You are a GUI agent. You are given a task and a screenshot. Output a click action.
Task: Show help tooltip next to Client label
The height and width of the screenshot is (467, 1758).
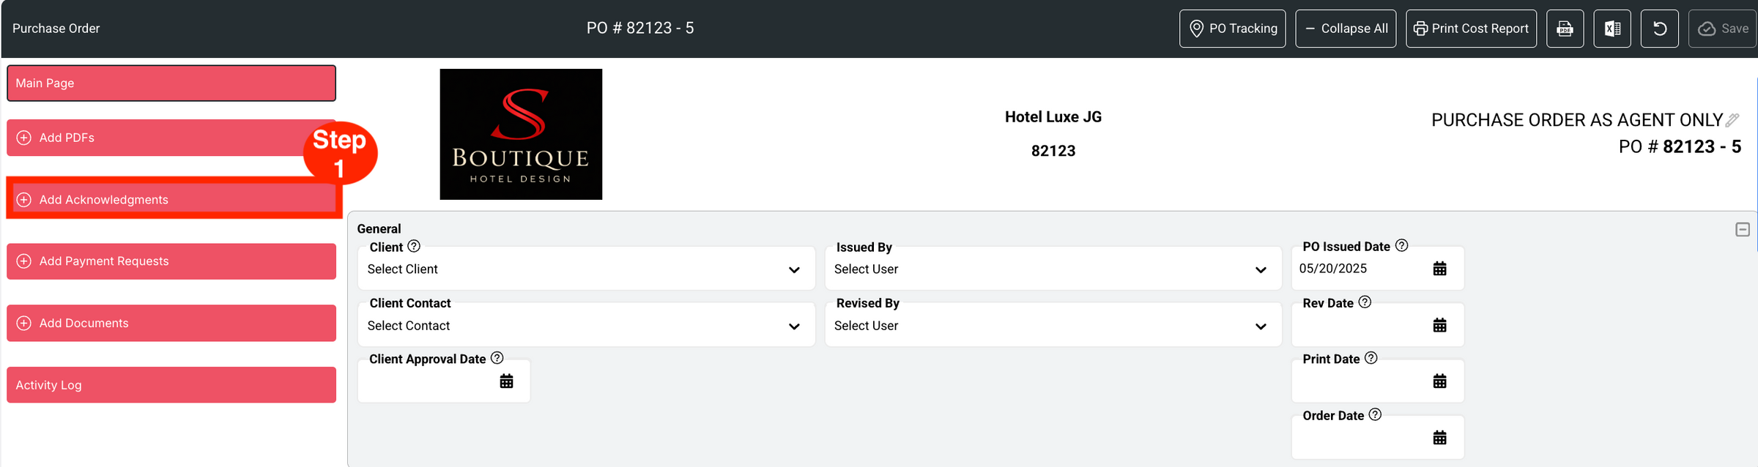coord(414,246)
